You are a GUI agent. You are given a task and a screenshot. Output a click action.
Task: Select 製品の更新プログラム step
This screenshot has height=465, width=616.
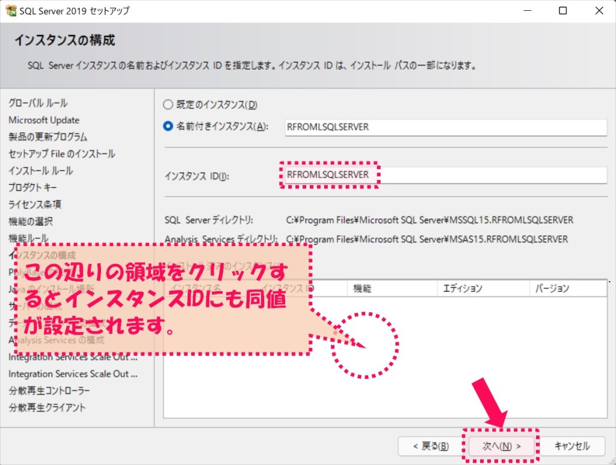48,137
